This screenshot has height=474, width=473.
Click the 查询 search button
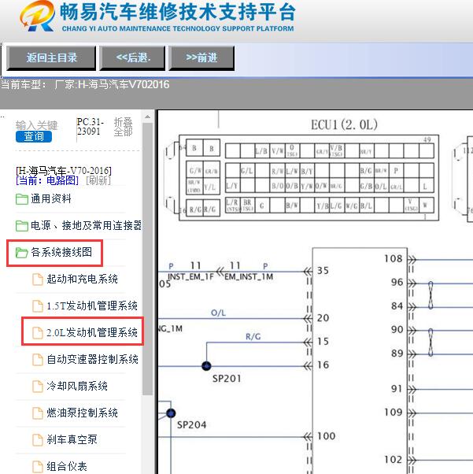tap(34, 136)
